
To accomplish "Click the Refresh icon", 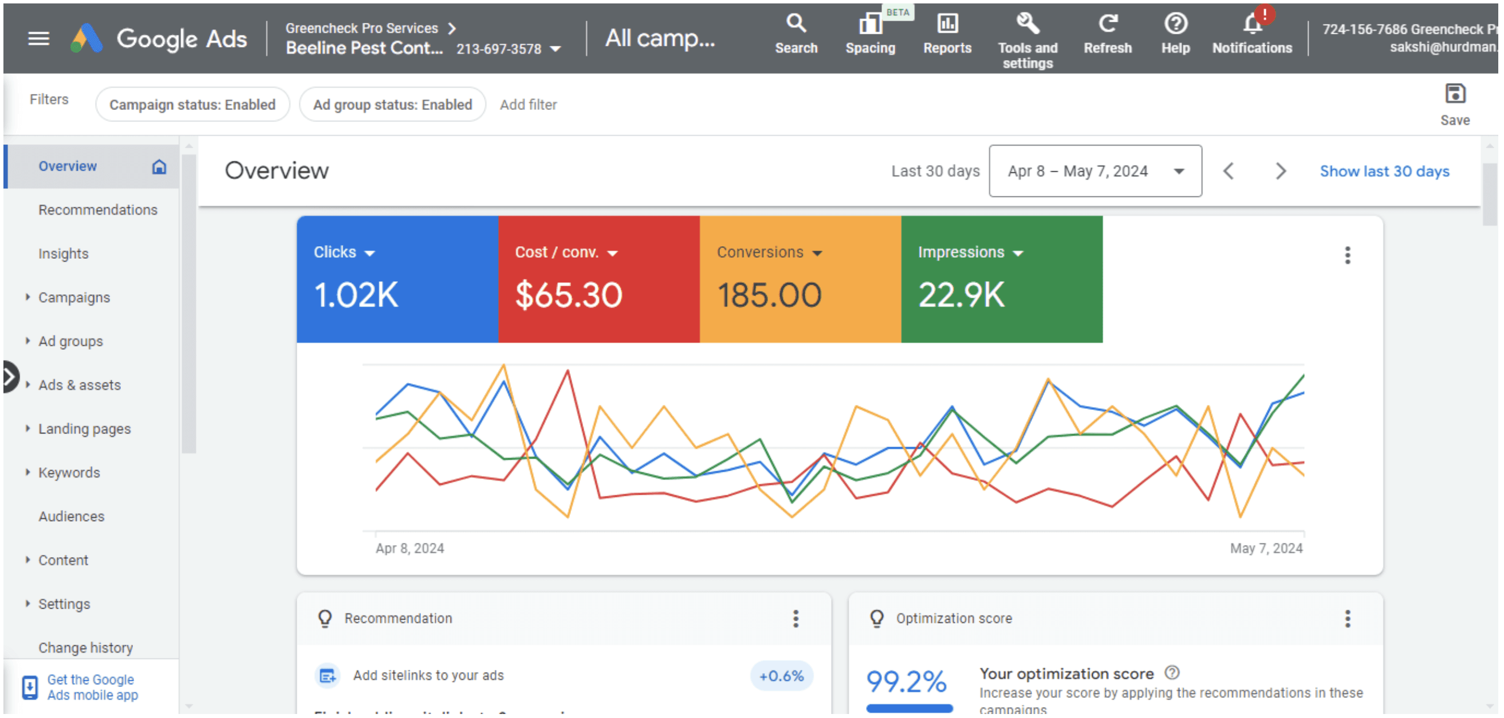I will [x=1108, y=24].
